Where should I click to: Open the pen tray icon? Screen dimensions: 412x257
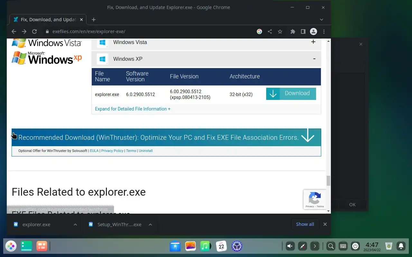tap(303, 246)
